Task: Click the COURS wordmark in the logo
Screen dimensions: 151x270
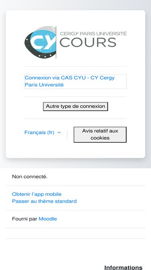Action: [x=88, y=43]
